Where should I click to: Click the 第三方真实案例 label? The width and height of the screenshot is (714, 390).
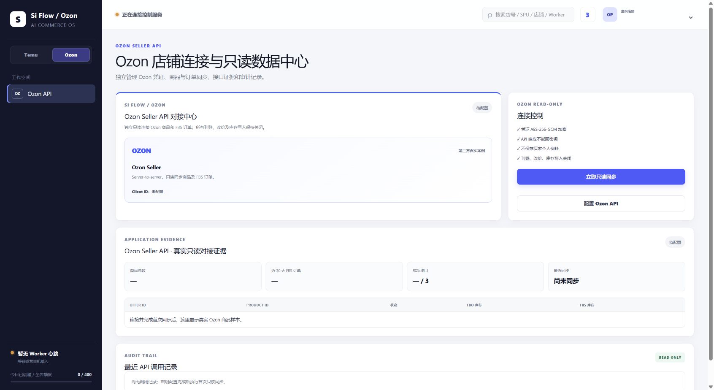(x=471, y=151)
